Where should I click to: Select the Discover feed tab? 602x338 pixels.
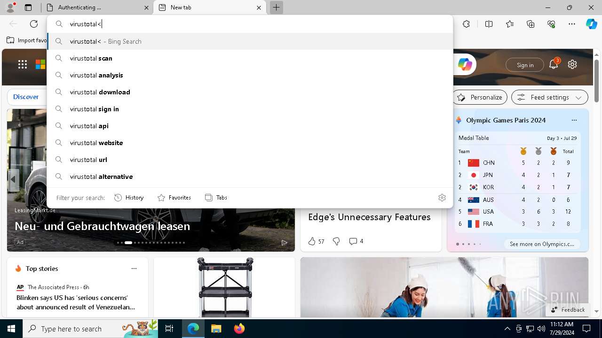[26, 97]
